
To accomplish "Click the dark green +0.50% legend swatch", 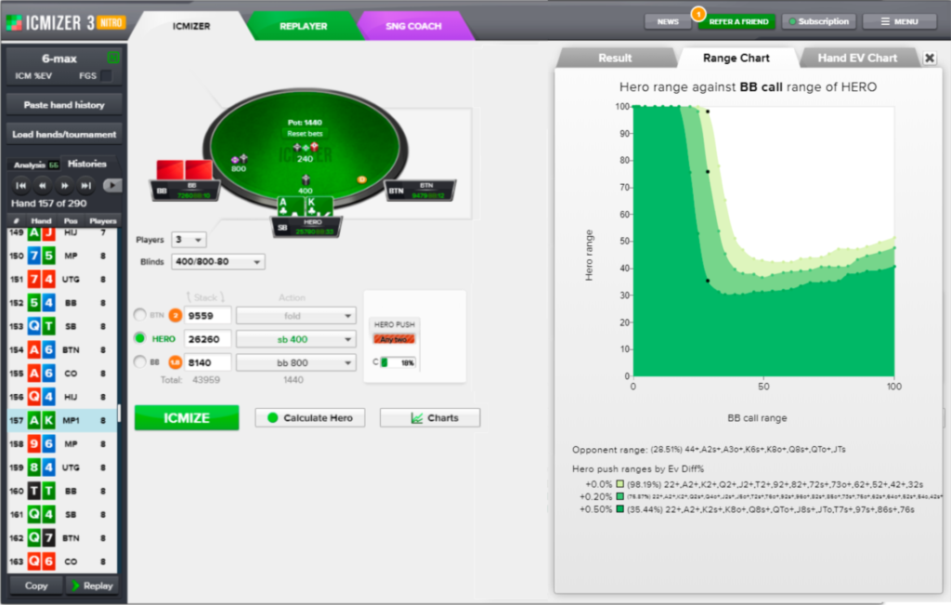I will pyautogui.click(x=619, y=509).
